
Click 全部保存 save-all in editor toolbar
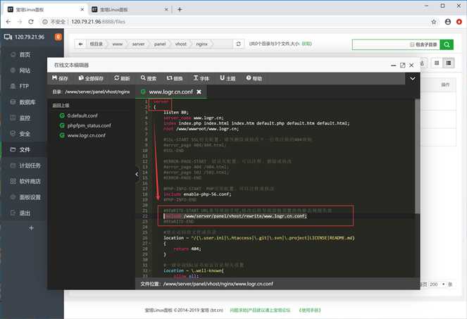tap(91, 78)
